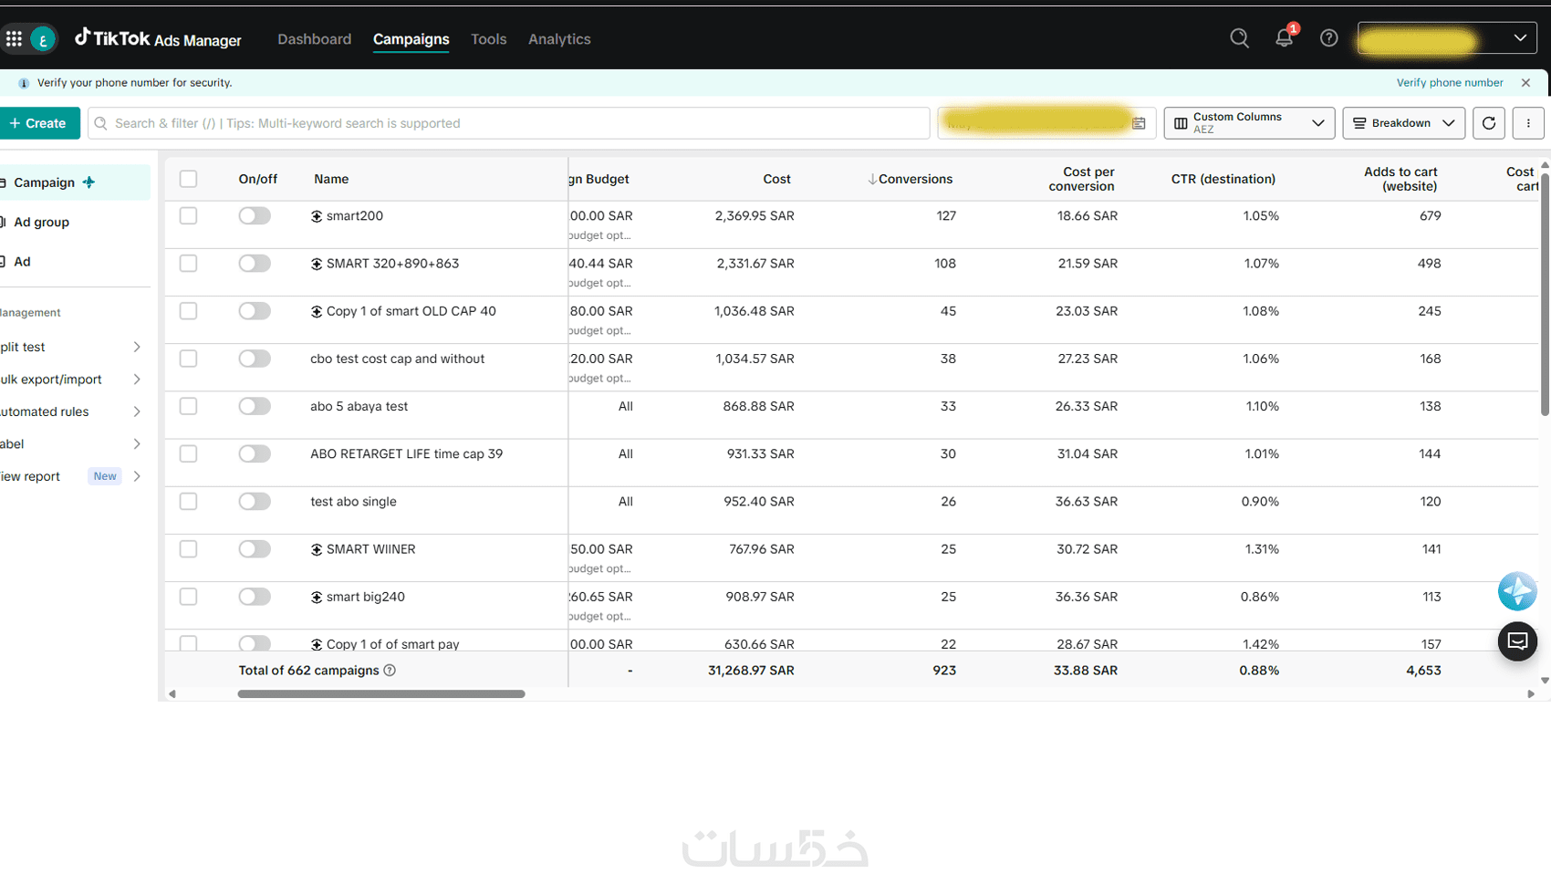
Task: Open the Tools menu
Action: (x=488, y=39)
